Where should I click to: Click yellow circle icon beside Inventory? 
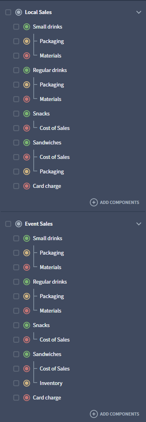[x=26, y=383]
